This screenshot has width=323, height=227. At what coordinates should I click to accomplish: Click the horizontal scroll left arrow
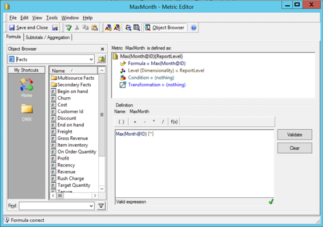(x=53, y=196)
